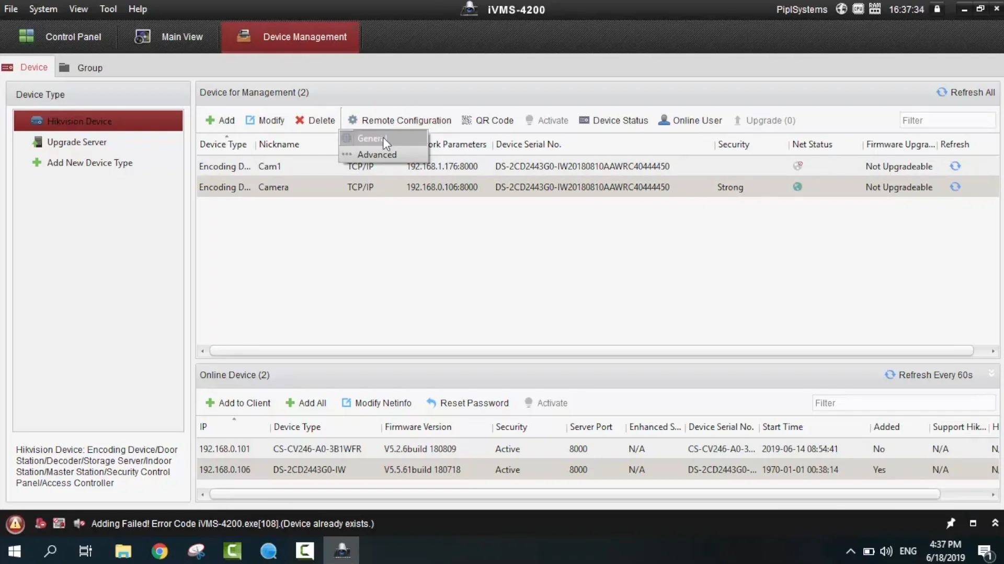Refresh the Camera device row

tap(955, 187)
